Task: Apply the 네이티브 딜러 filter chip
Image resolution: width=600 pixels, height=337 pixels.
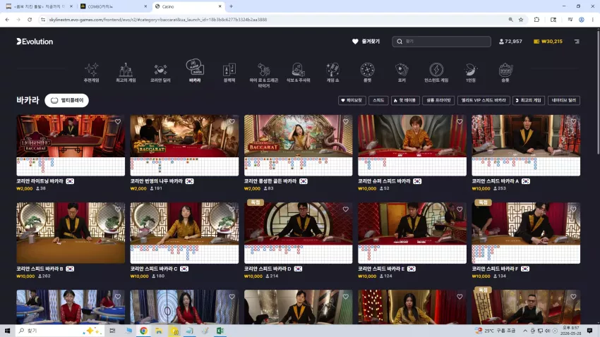Action: point(564,100)
